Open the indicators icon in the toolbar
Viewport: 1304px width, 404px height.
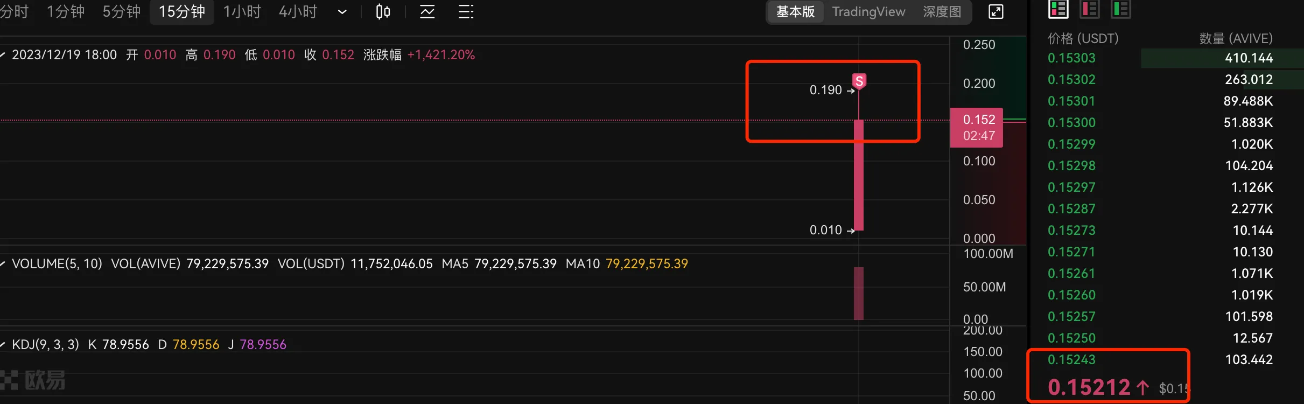(427, 11)
